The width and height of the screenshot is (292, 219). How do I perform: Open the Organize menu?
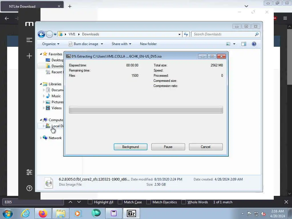(51, 44)
